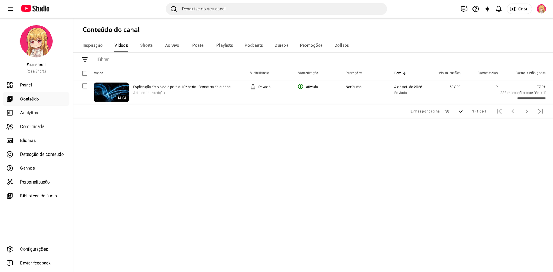Toggle the select-all videos checkbox
The height and width of the screenshot is (272, 553).
tap(85, 73)
